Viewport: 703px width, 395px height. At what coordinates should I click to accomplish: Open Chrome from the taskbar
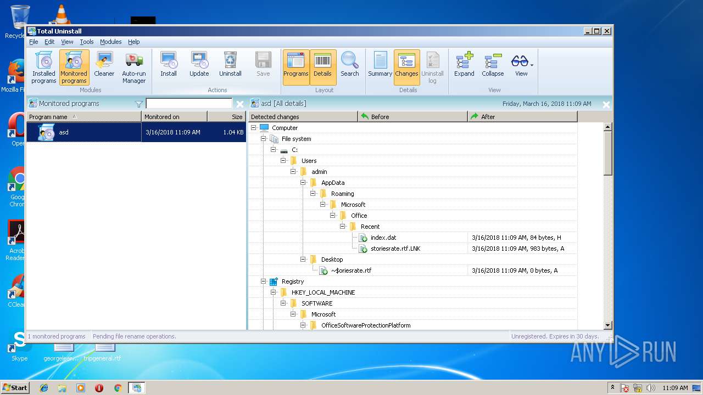(118, 388)
